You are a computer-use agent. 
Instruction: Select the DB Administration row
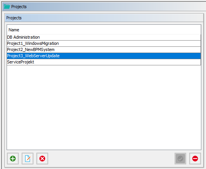tap(104, 38)
